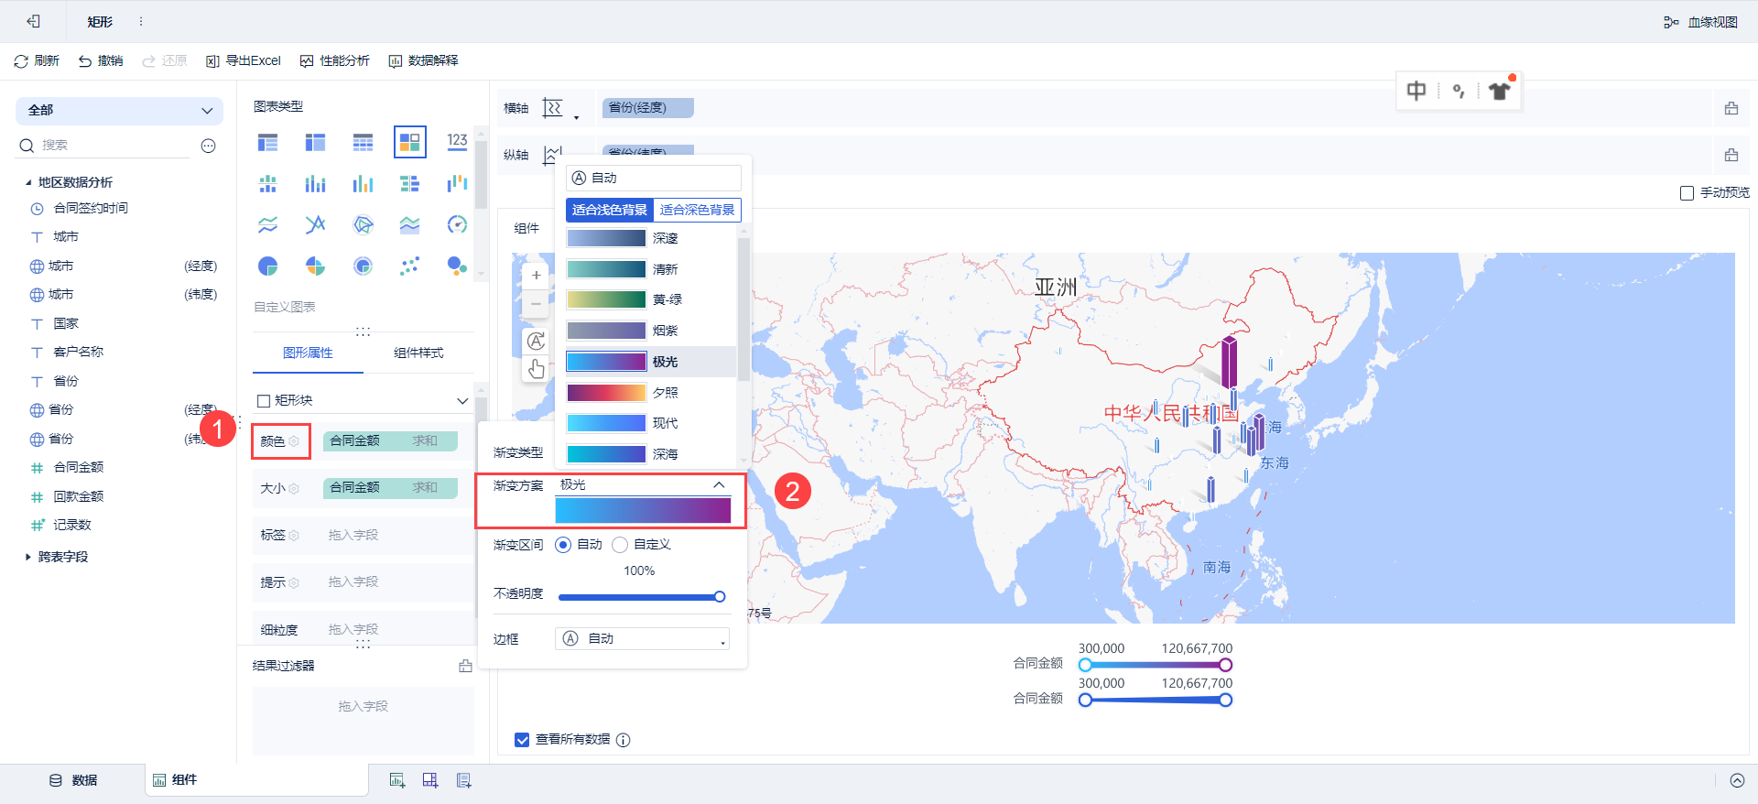Click the 撤销 undo icon
This screenshot has height=804, width=1758.
(x=85, y=61)
